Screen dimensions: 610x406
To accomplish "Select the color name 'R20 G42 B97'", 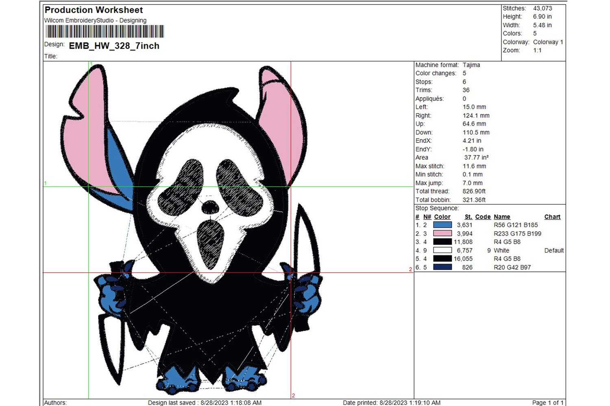I will pyautogui.click(x=512, y=267).
